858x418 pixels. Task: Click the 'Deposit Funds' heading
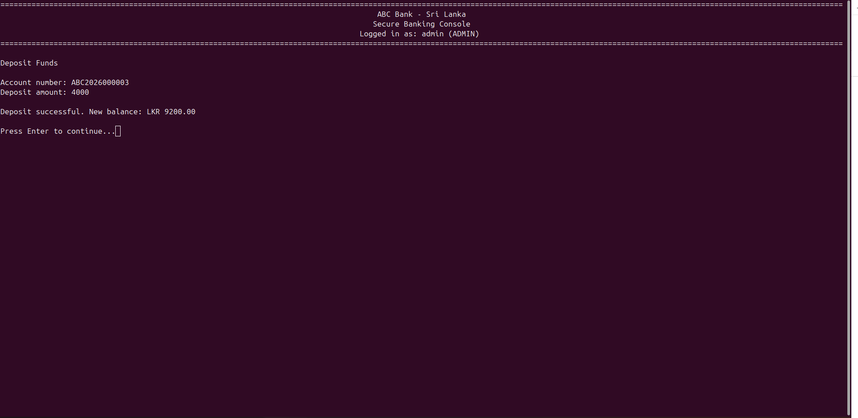coord(29,63)
